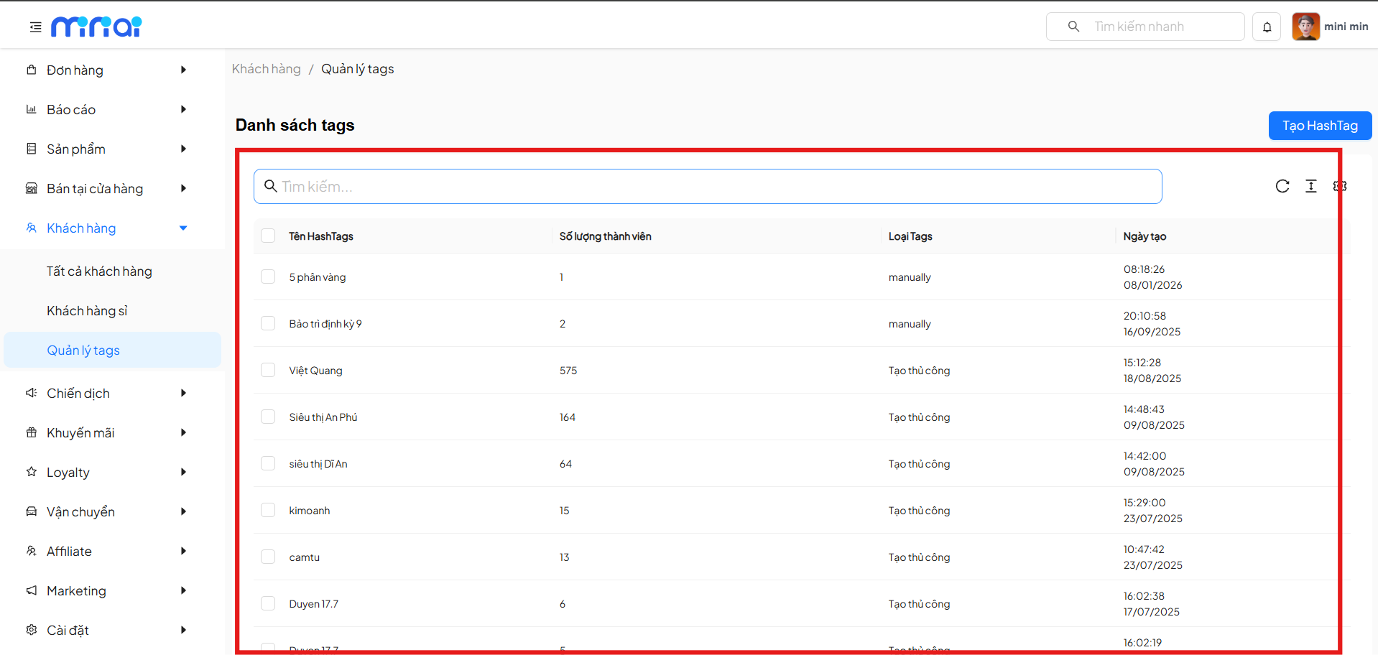Click the Tìm kiếm tag search field
This screenshot has width=1378, height=655.
[x=708, y=187]
